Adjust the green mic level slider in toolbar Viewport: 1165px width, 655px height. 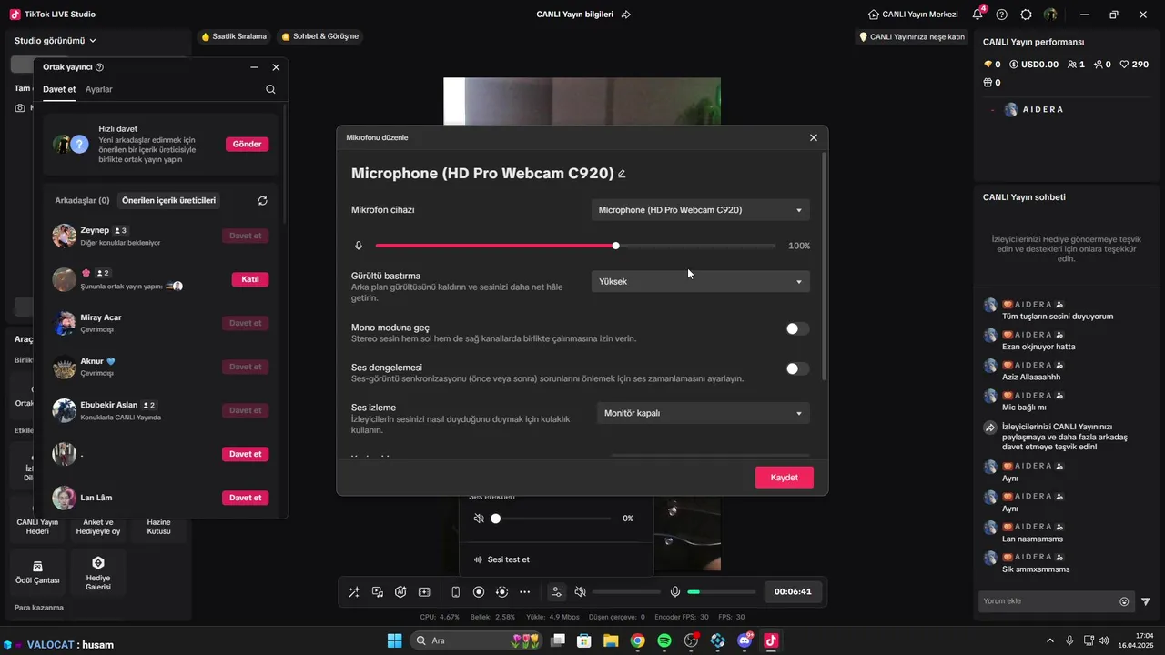pyautogui.click(x=722, y=592)
